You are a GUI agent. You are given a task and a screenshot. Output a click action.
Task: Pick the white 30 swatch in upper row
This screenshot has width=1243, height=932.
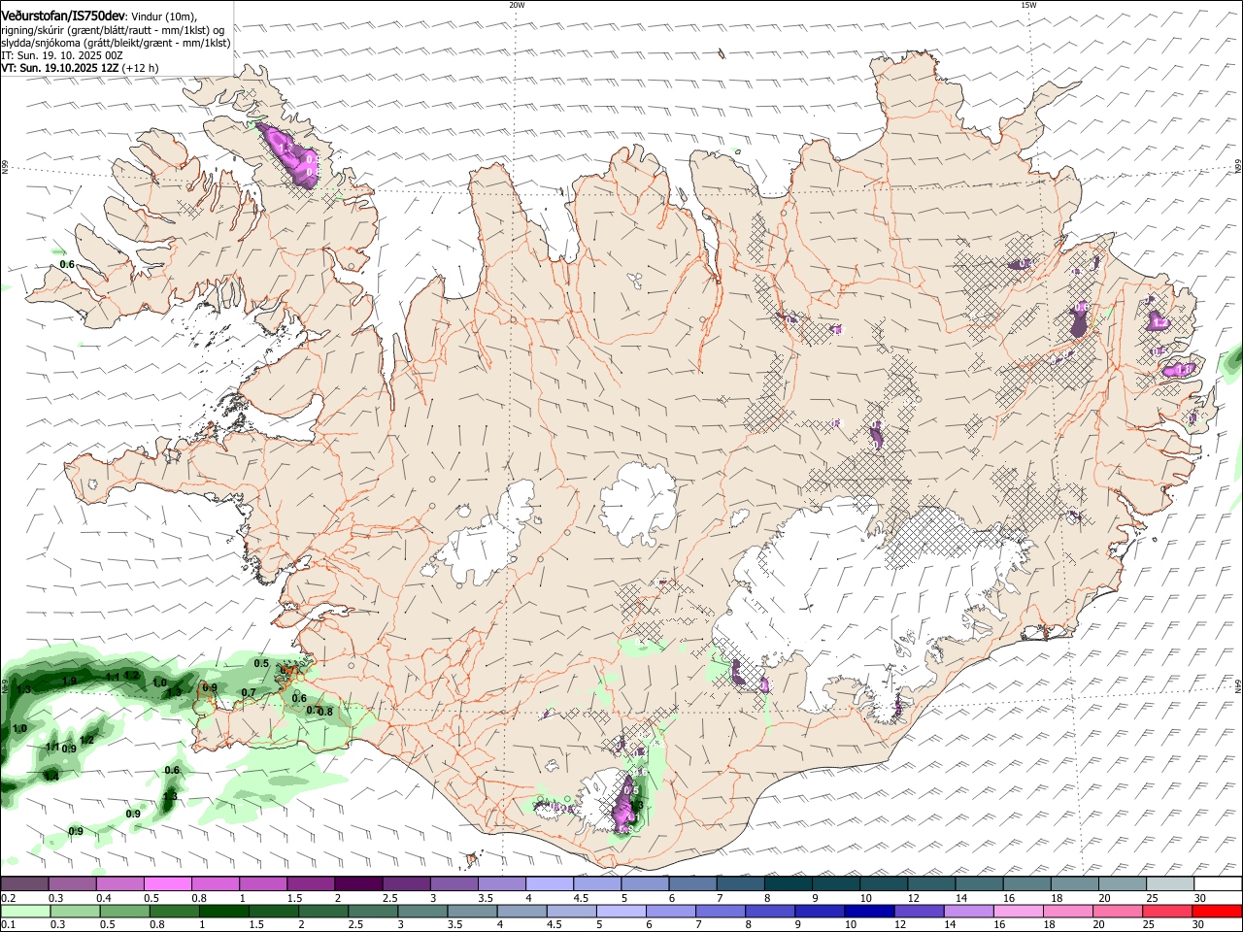pos(1219,884)
